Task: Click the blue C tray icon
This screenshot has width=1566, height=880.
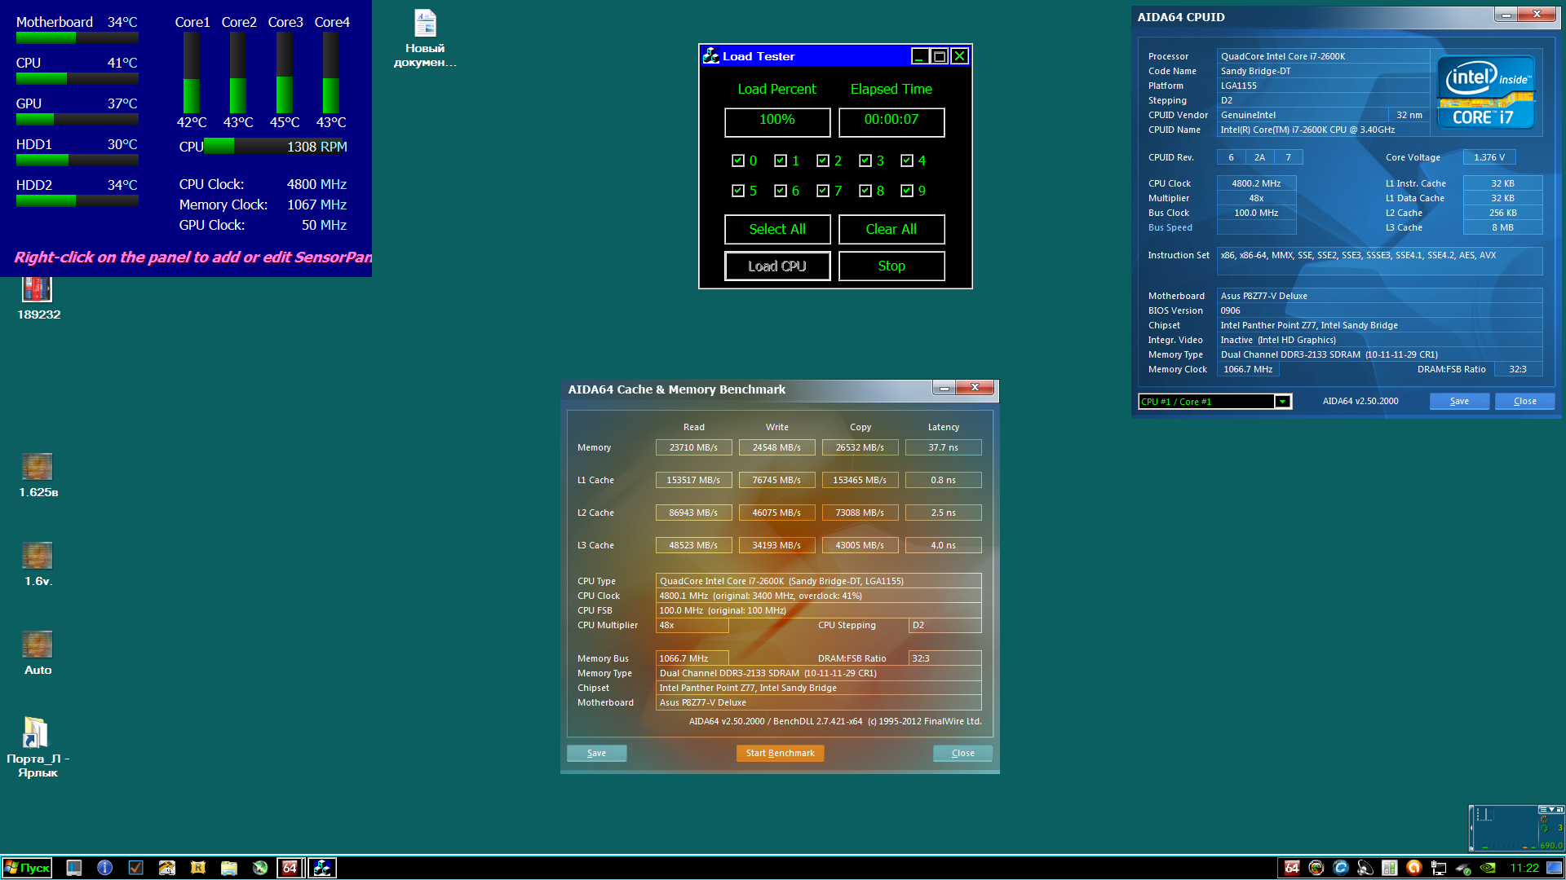Action: [1341, 868]
